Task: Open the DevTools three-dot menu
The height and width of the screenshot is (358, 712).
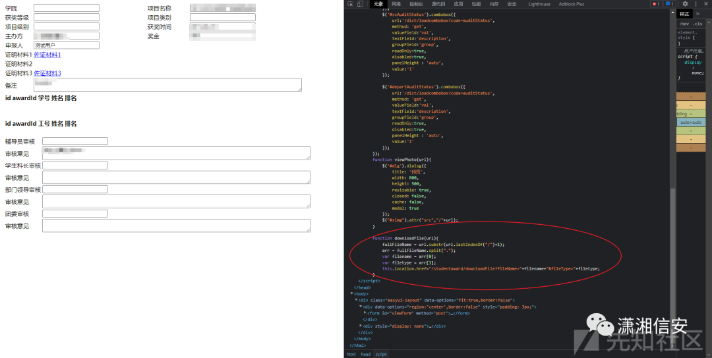Action: [696, 4]
